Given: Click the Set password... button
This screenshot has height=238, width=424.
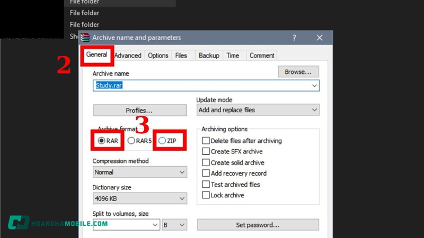Looking at the screenshot, I should [x=258, y=225].
